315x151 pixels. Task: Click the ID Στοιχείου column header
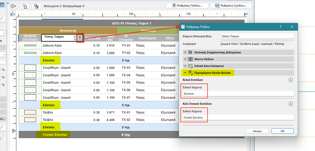(126, 38)
